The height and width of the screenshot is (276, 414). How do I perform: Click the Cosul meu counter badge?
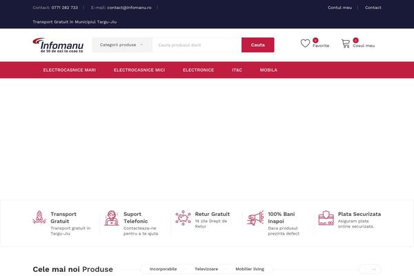tap(355, 40)
